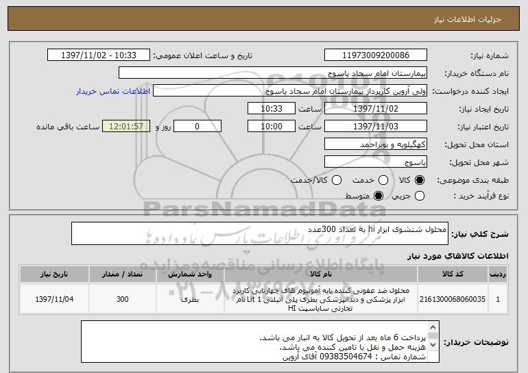This screenshot has width=528, height=373.
Task: Click the row number cell 1
Action: pyautogui.click(x=498, y=299)
